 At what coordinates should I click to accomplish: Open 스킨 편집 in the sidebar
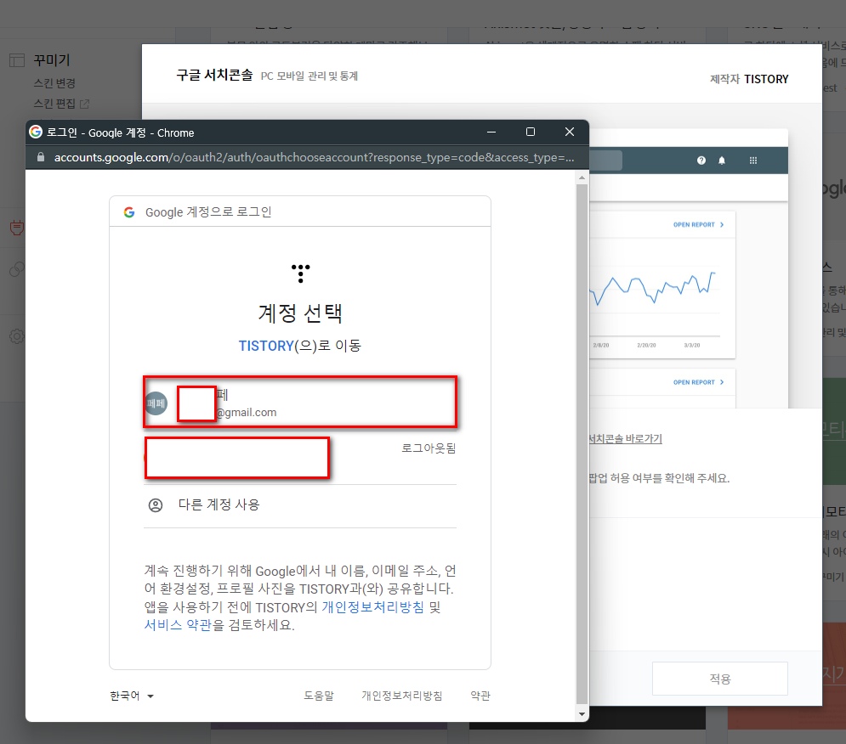click(x=54, y=104)
